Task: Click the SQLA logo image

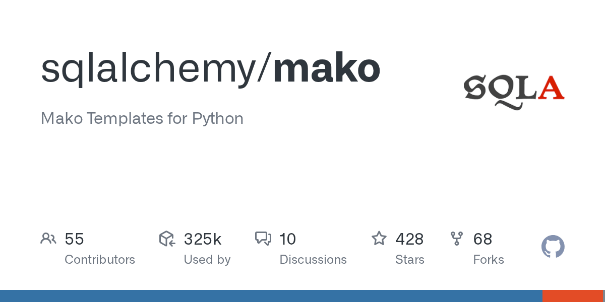Action: [x=514, y=91]
